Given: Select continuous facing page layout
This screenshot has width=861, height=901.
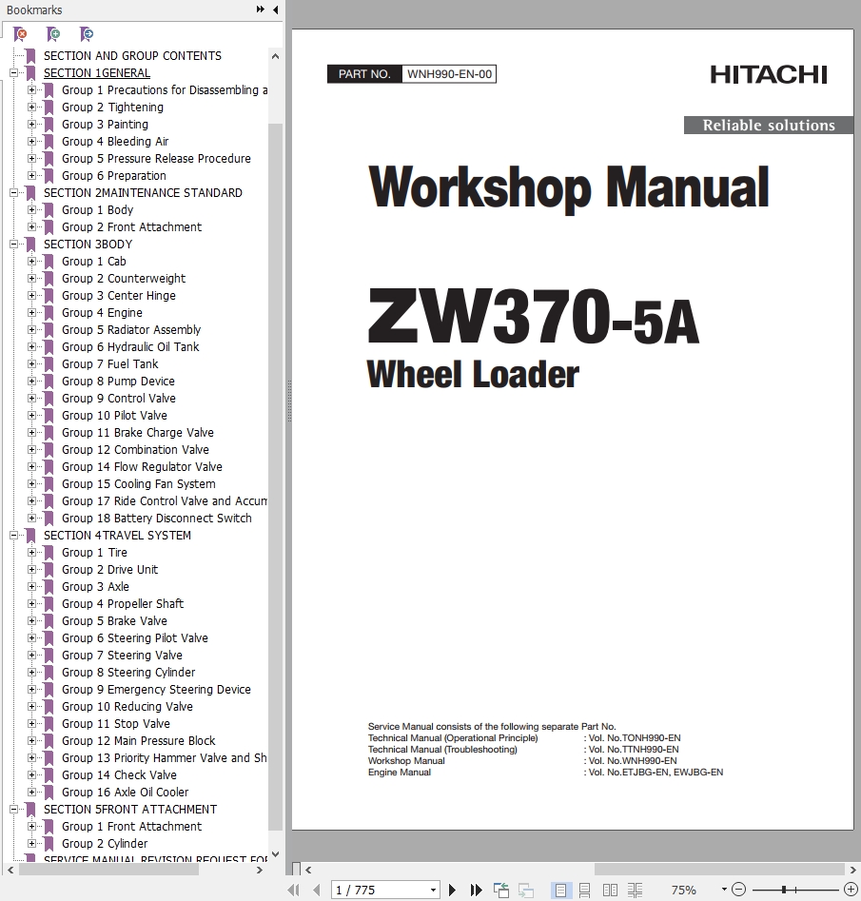Looking at the screenshot, I should (635, 891).
